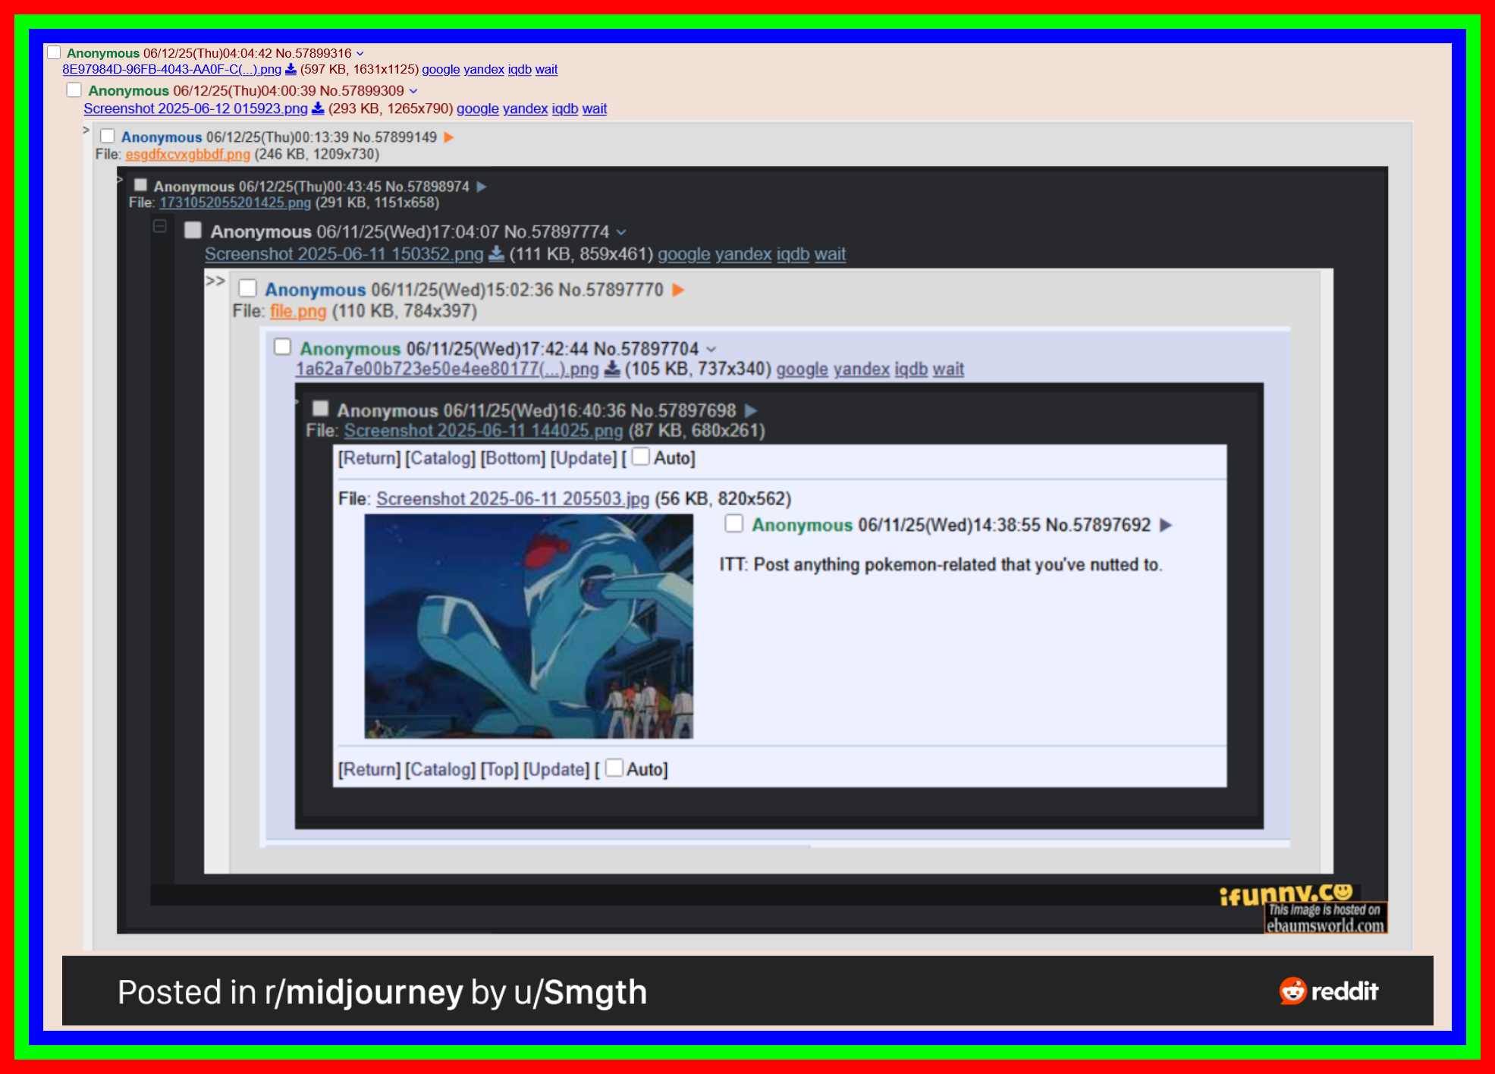
Task: Click wait link on No.57897704 file line
Action: [948, 369]
